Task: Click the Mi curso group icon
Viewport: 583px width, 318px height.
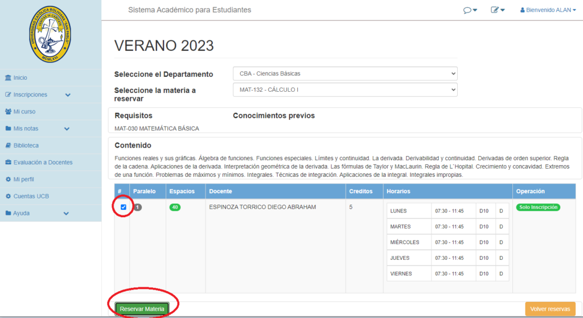Action: click(x=8, y=112)
